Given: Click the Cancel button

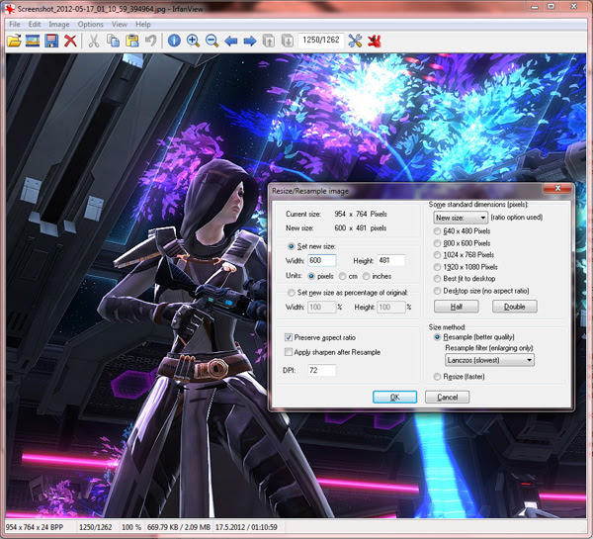Looking at the screenshot, I should tap(447, 397).
